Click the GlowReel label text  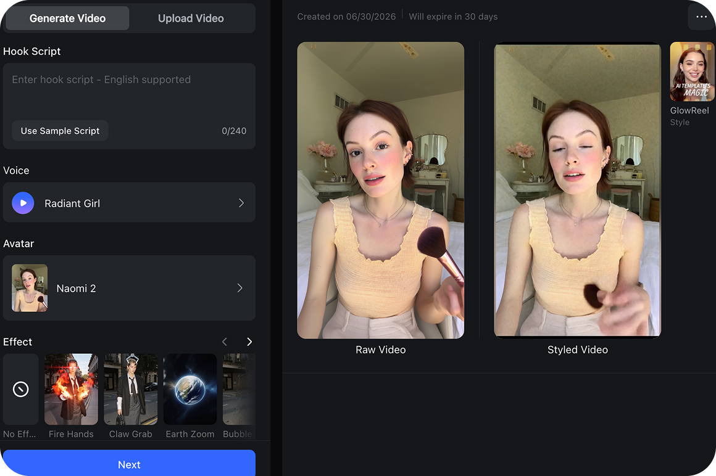pos(689,110)
